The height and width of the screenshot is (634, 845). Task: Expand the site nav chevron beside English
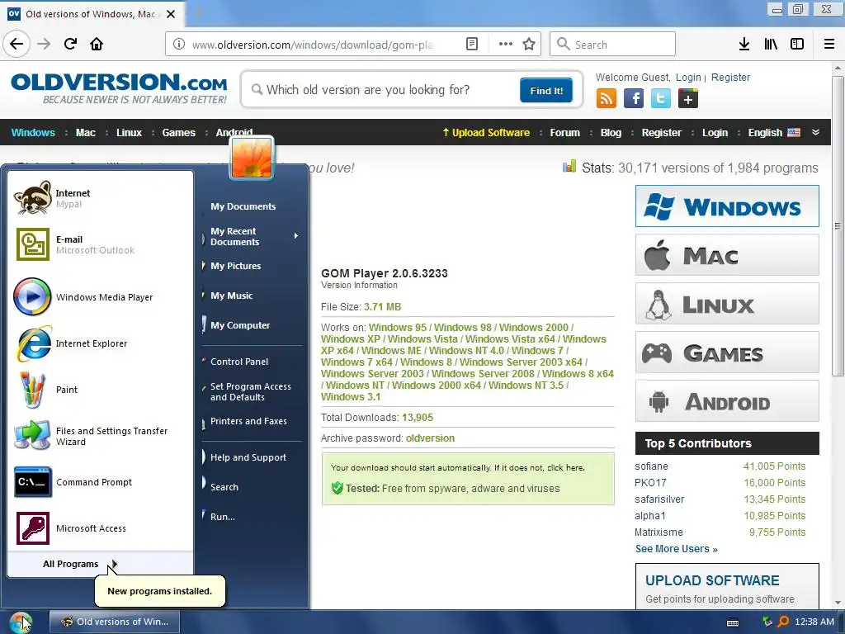pos(815,132)
